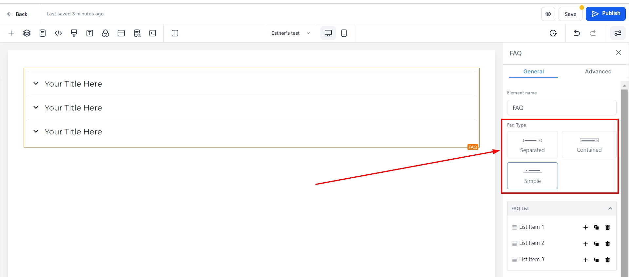Click the drag handle of List Item 2
The width and height of the screenshot is (629, 277).
click(x=514, y=244)
